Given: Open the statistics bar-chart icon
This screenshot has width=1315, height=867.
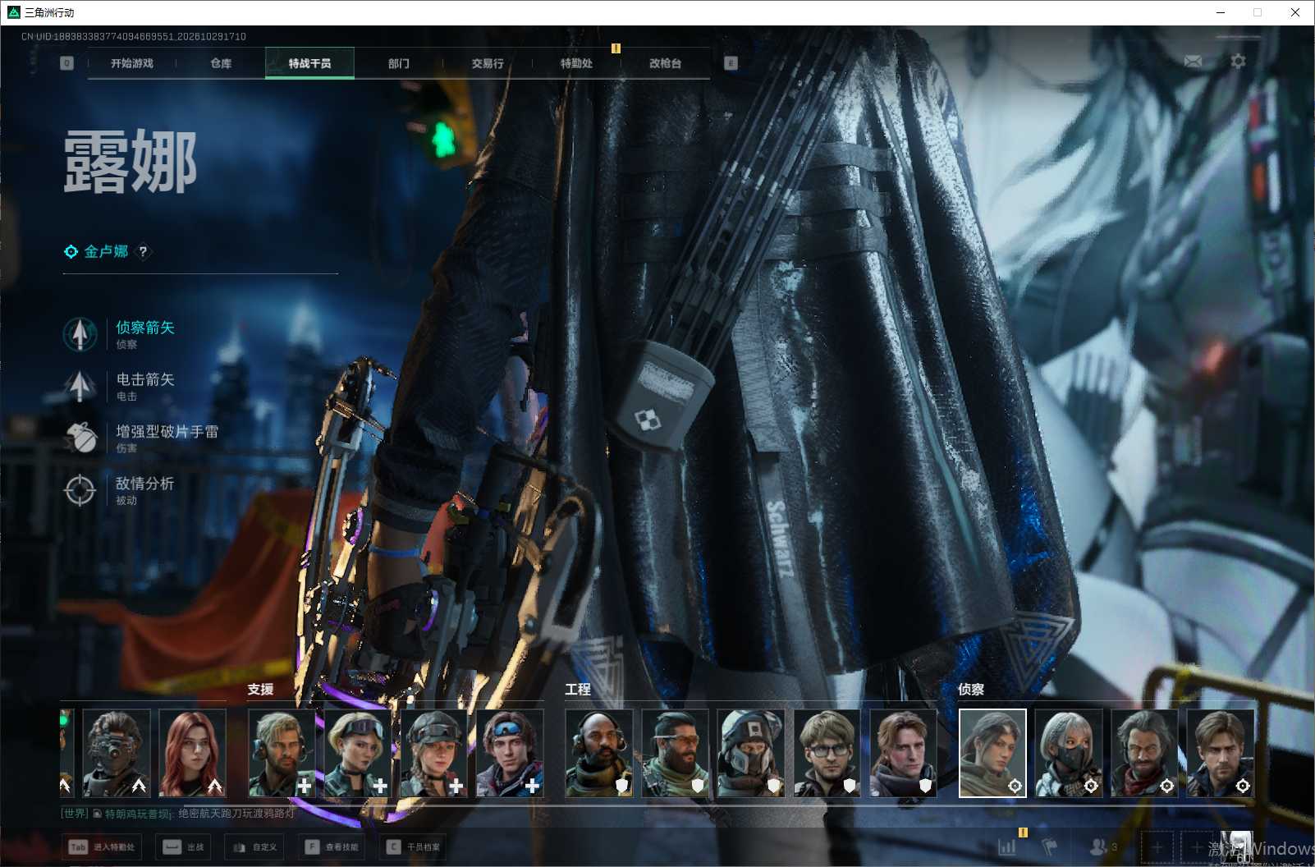Looking at the screenshot, I should click(1006, 846).
